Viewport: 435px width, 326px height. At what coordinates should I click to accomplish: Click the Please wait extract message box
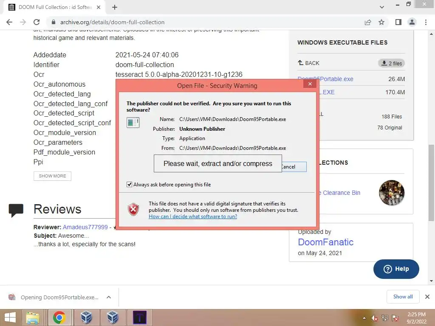pos(218,163)
